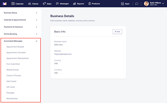
Task: Open Calendar from the top navigation
Action: pyautogui.click(x=17, y=4)
